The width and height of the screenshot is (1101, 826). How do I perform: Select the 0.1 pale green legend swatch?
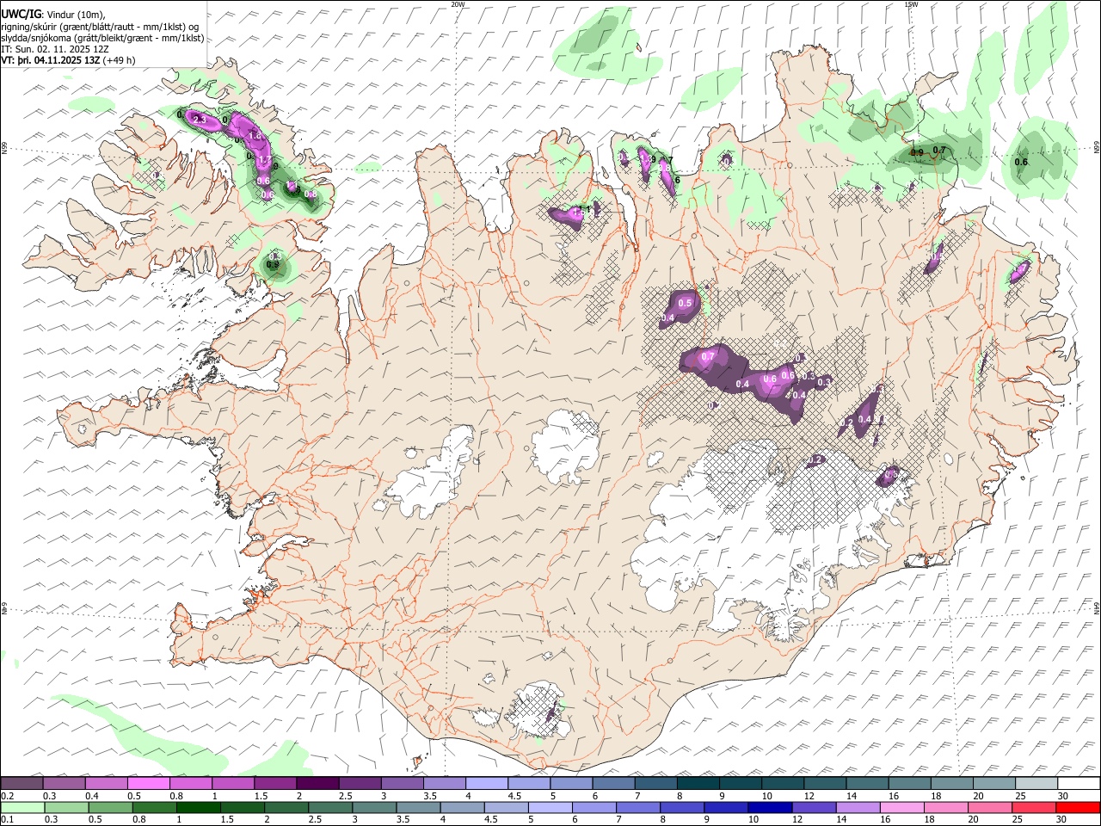point(22,807)
